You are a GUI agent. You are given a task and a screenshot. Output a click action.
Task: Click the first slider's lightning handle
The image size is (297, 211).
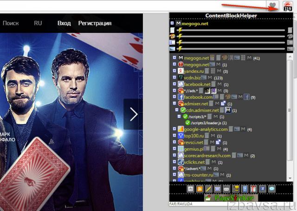(180, 30)
